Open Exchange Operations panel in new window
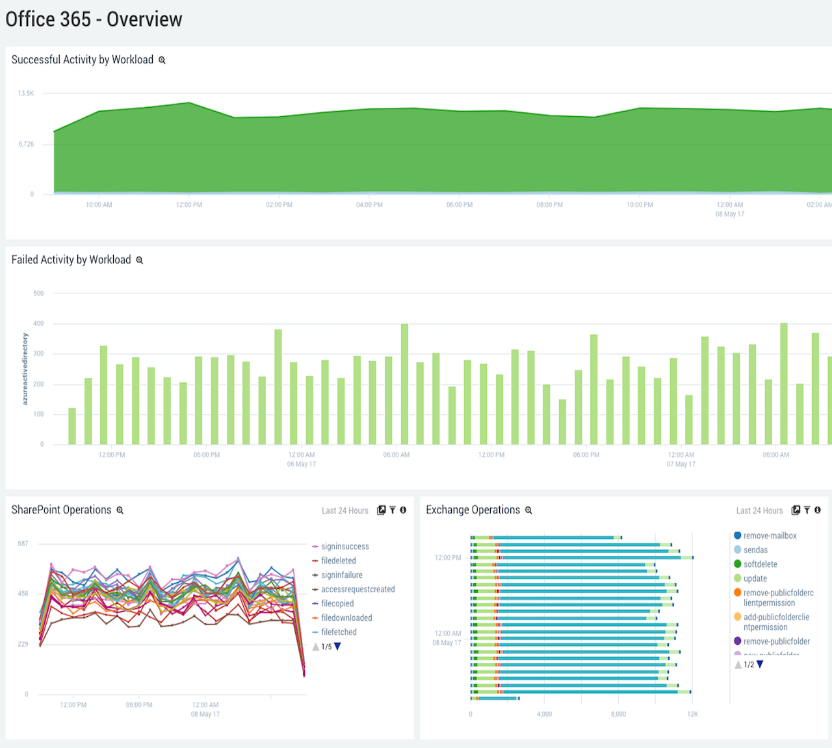Screen dimensions: 832x748 (x=796, y=510)
